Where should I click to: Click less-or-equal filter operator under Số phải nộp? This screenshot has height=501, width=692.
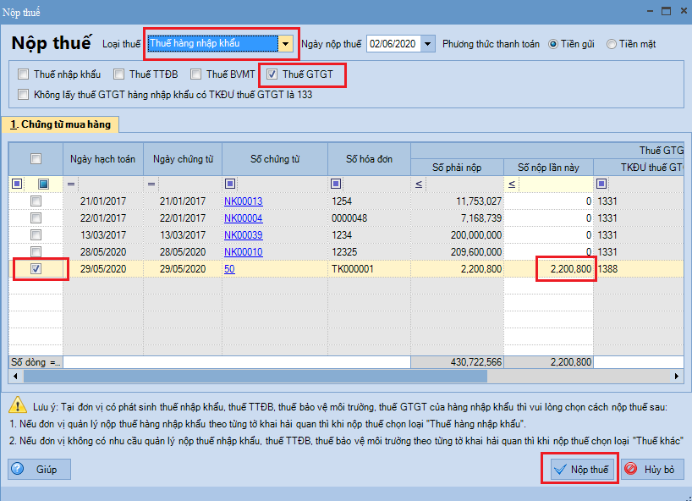coord(419,184)
